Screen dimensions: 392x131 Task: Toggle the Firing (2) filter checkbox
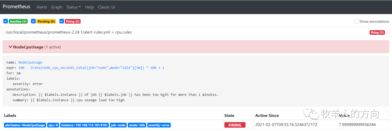pos(62,21)
